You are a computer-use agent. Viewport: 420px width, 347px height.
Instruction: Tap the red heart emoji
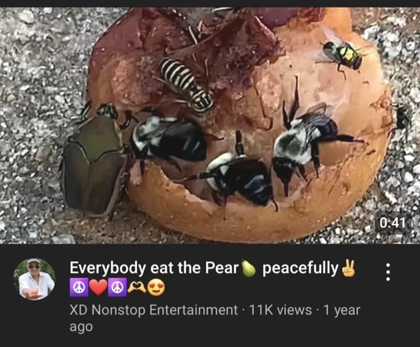coord(98,288)
